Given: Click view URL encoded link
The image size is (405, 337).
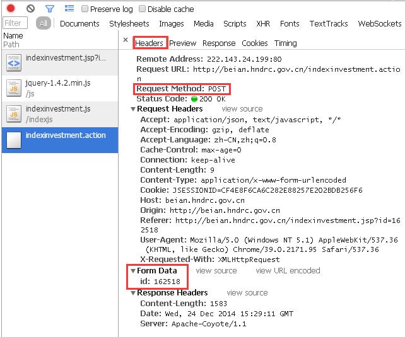Looking at the screenshot, I should 288,271.
